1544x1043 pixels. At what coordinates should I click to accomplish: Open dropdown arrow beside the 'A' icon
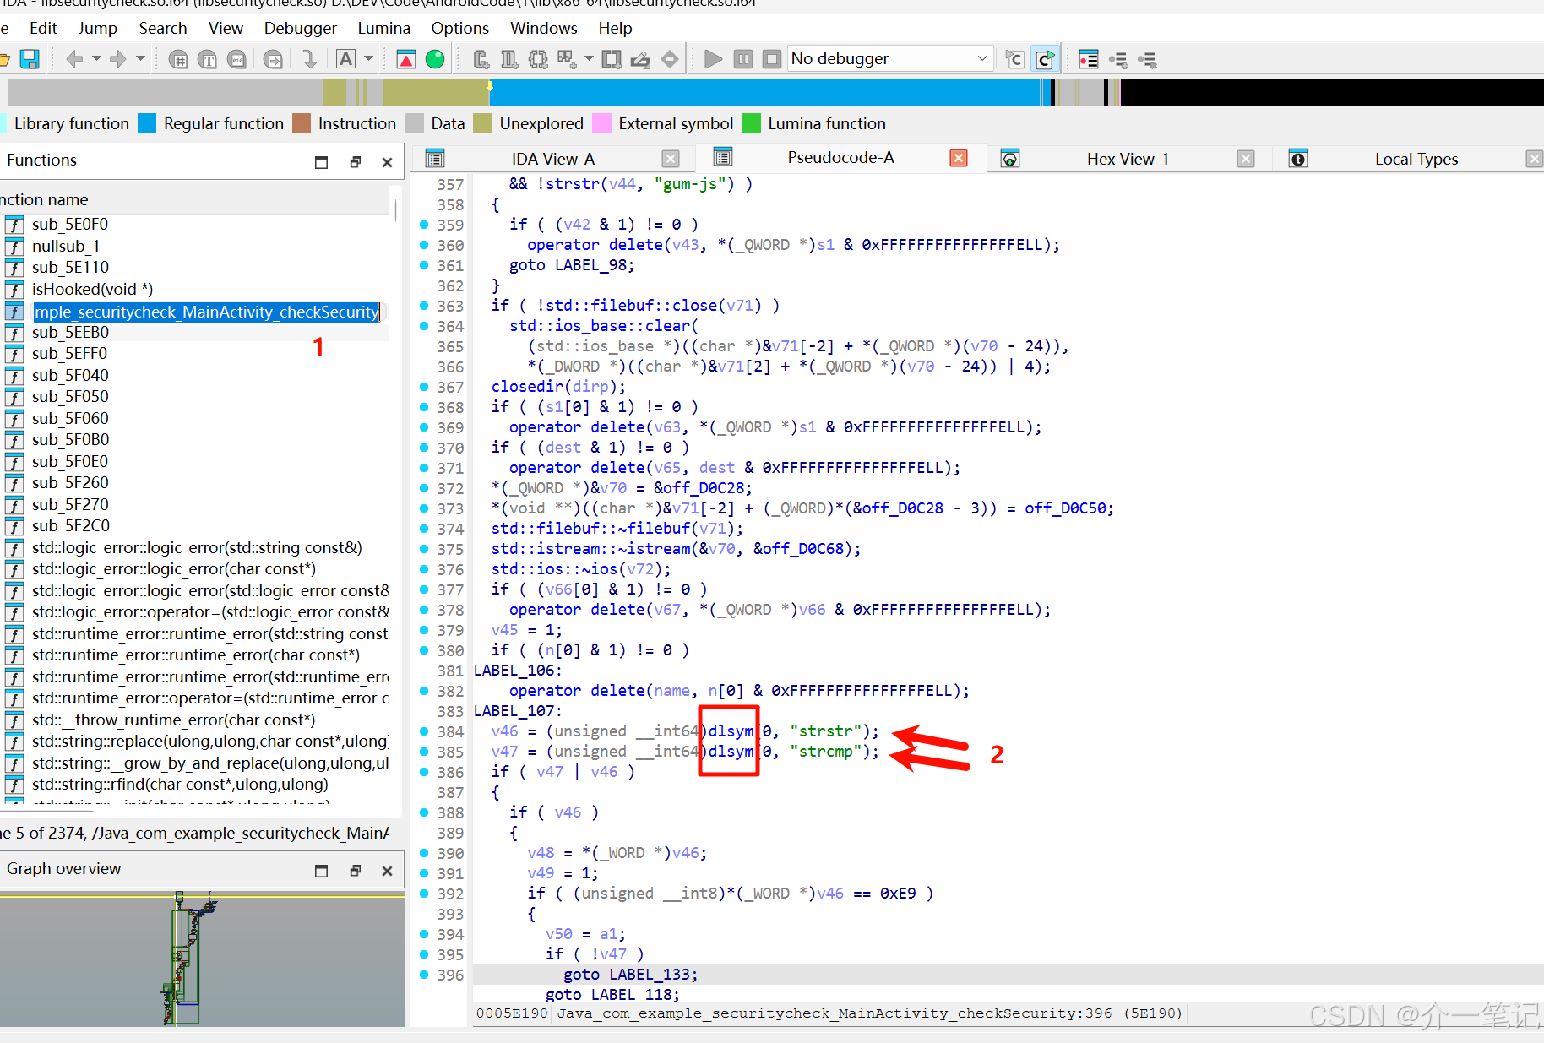(x=368, y=59)
